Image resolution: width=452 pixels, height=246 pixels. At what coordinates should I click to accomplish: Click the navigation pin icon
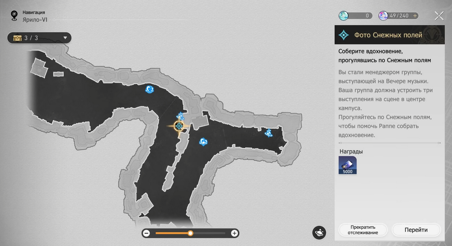[14, 15]
